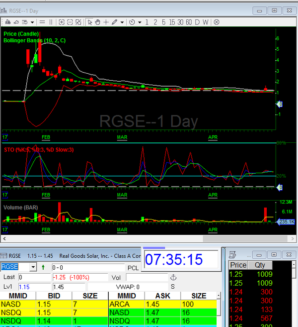The image size is (298, 327).
Task: Click the chart horizontal scrollbar thumb
Action: (245, 238)
